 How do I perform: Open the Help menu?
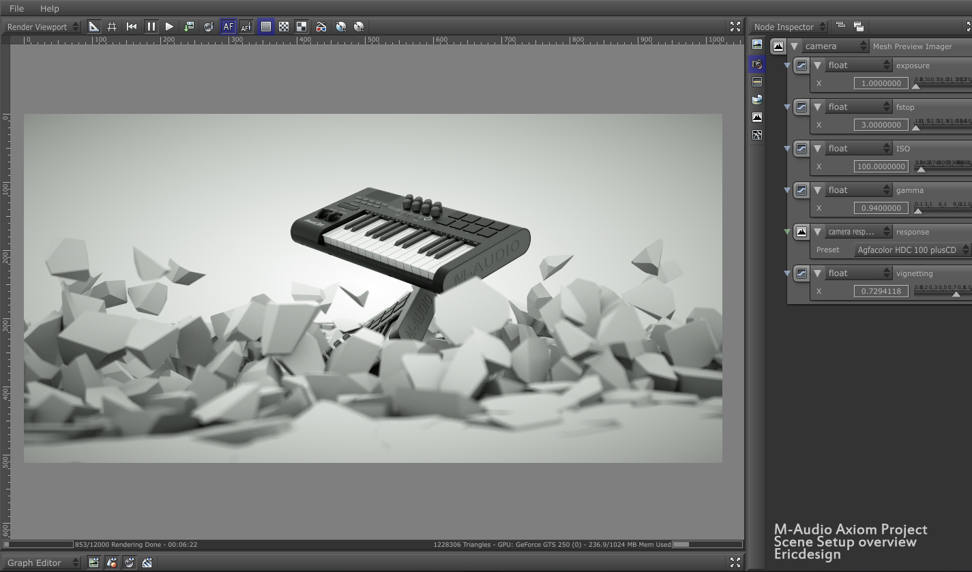50,8
